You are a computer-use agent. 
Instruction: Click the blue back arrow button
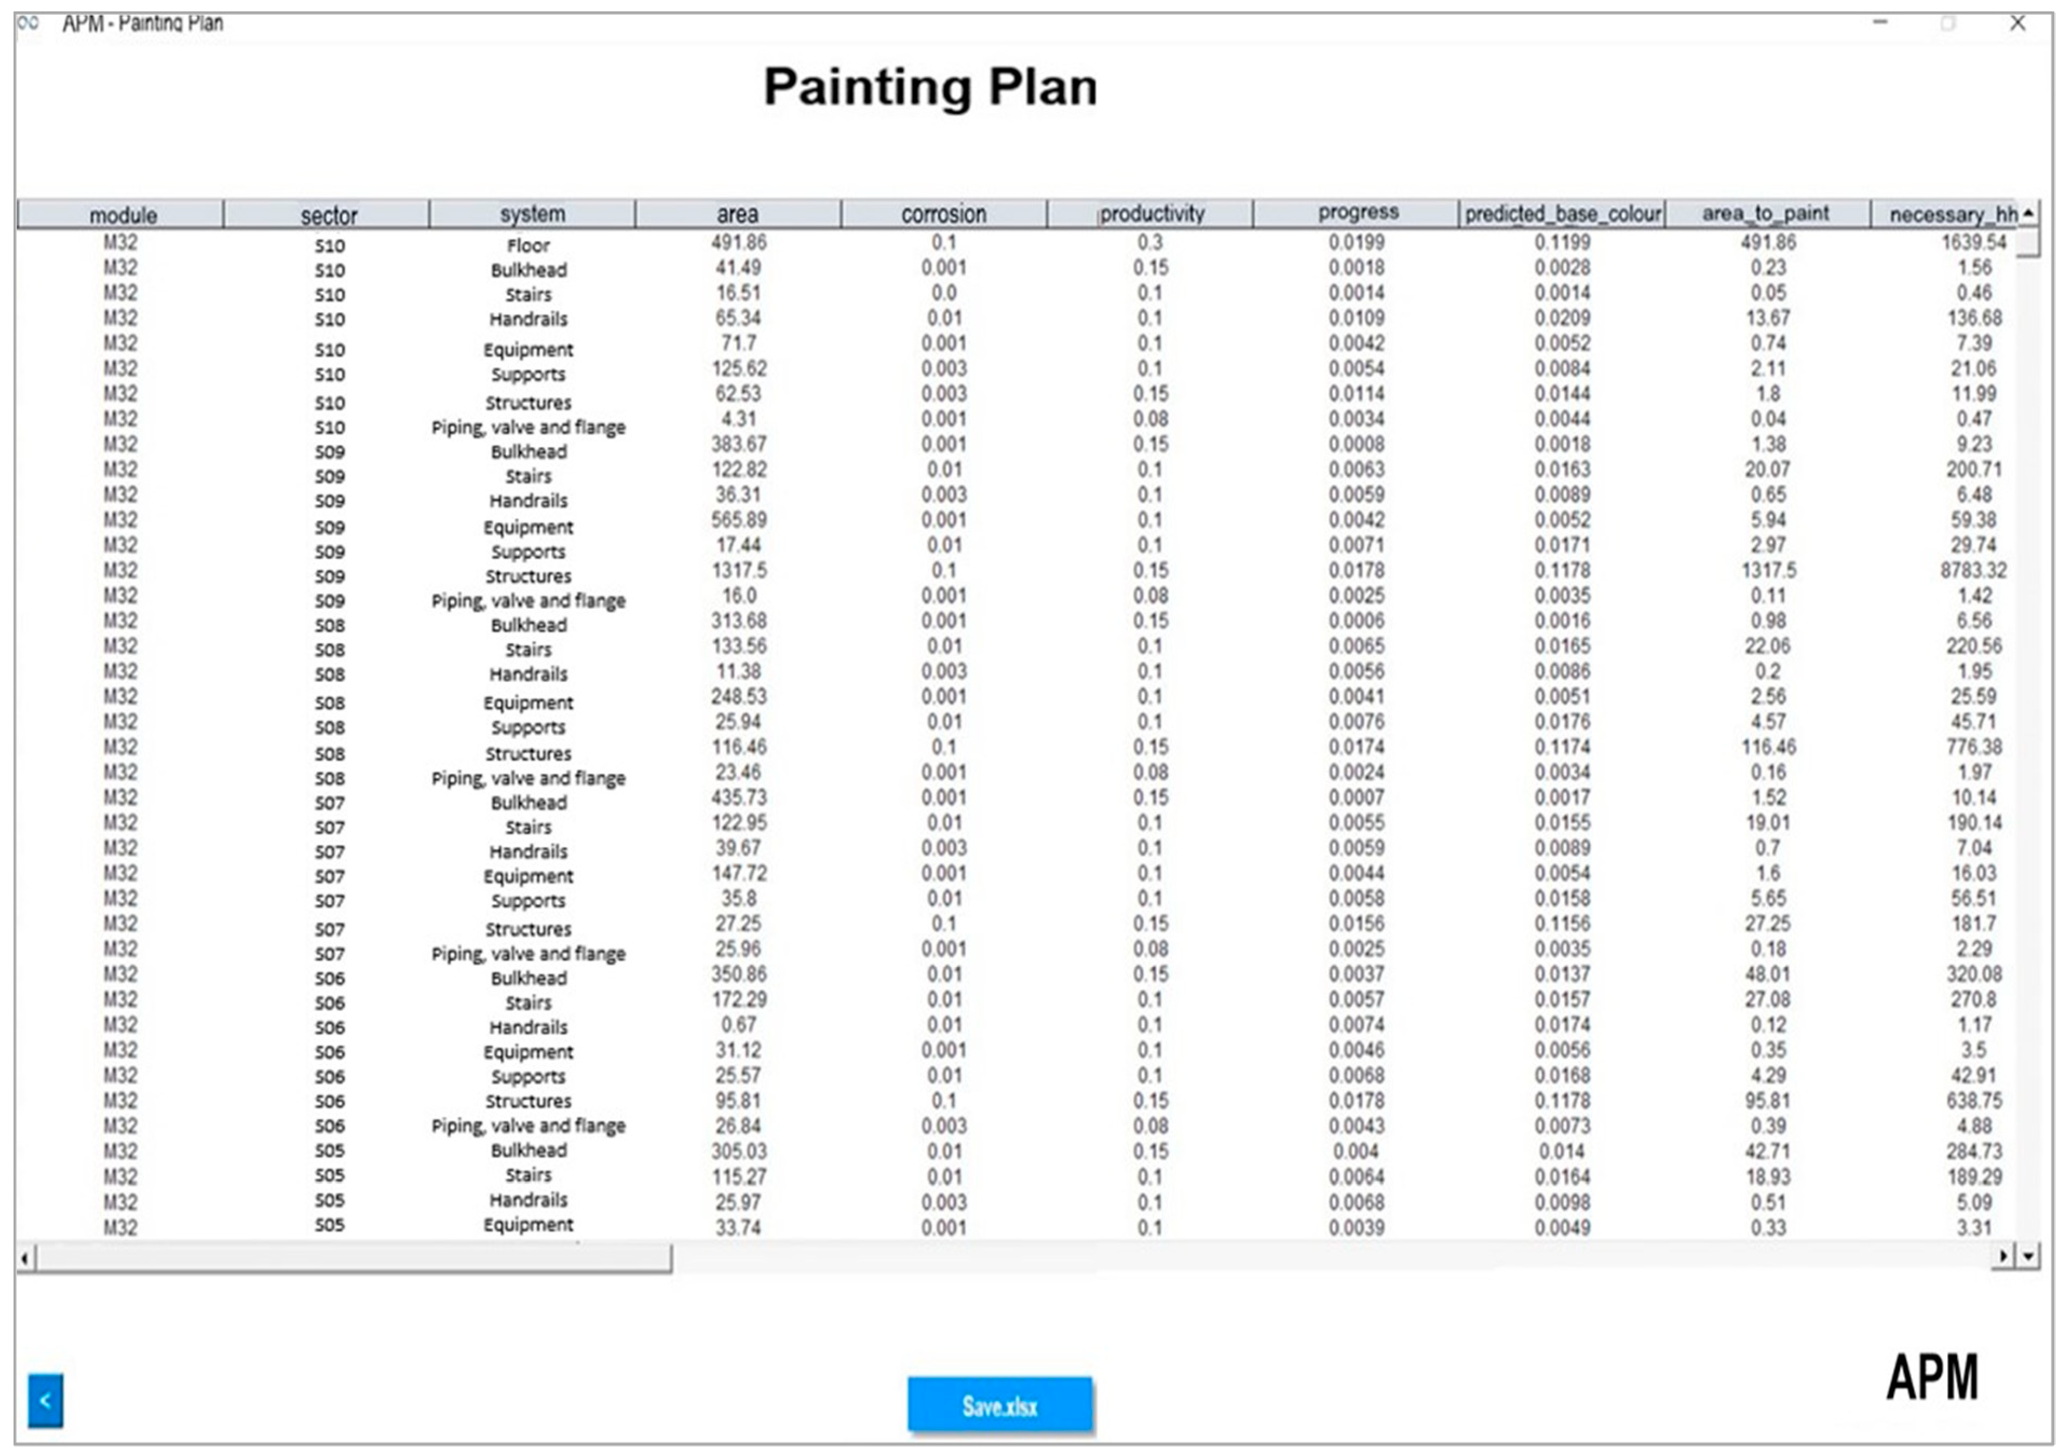coord(45,1400)
